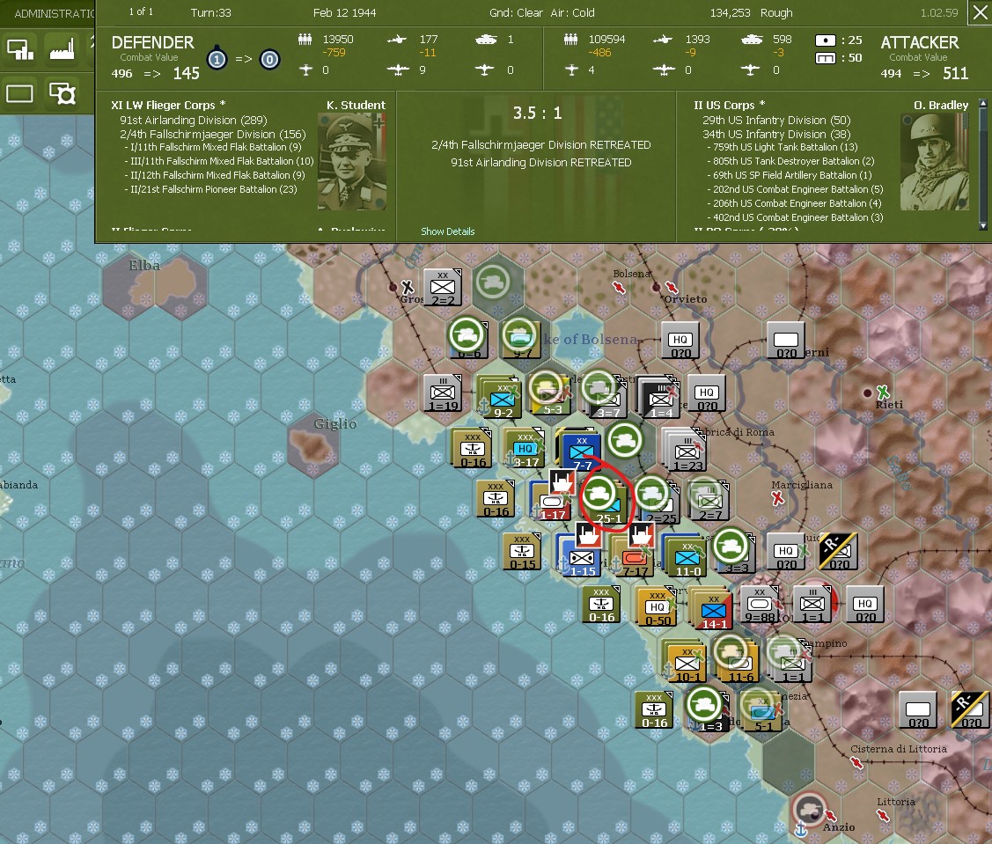Select the red 14-1 infantry counter
Viewport: 992px width, 844px height.
click(712, 610)
